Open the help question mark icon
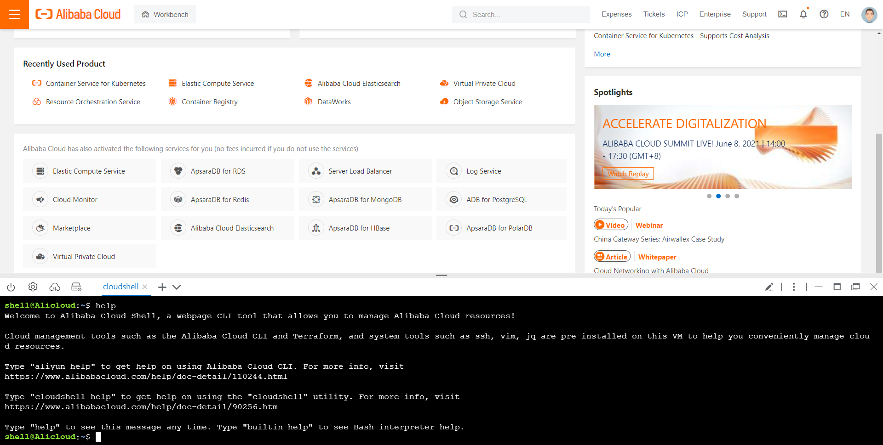The image size is (883, 445). click(824, 14)
